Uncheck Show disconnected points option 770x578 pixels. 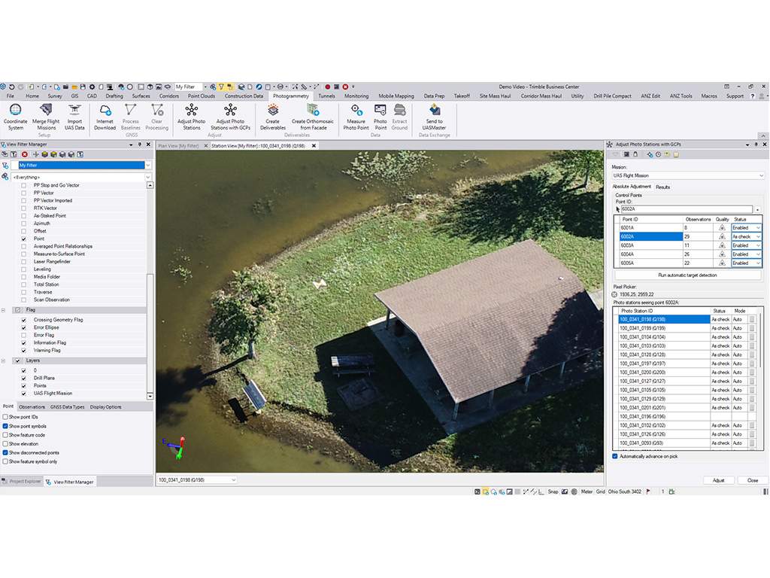tap(6, 453)
